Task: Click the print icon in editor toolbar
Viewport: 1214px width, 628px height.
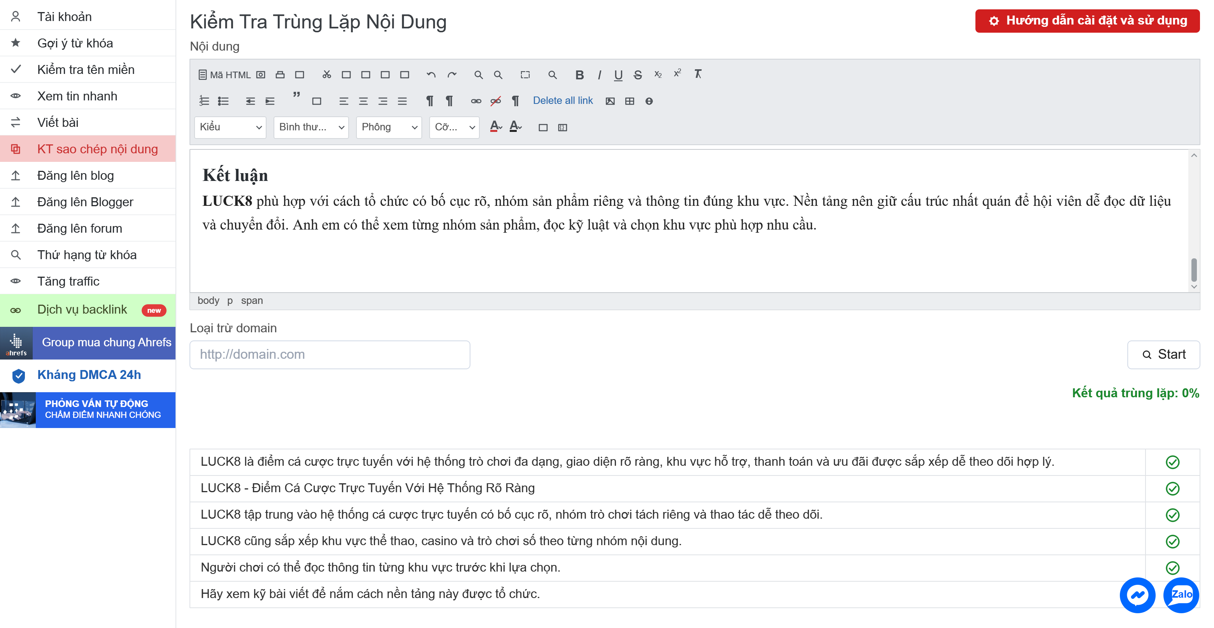Action: click(x=280, y=74)
